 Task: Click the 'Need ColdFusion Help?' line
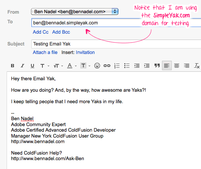pos(37,153)
